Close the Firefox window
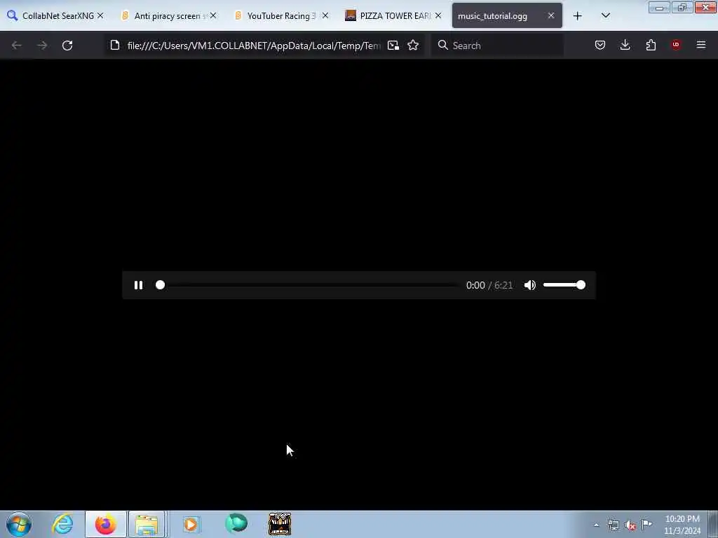The width and height of the screenshot is (718, 538). [x=705, y=8]
